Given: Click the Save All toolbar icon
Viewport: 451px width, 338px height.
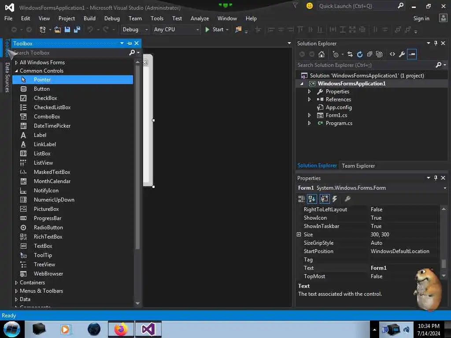Looking at the screenshot, I should tap(77, 29).
